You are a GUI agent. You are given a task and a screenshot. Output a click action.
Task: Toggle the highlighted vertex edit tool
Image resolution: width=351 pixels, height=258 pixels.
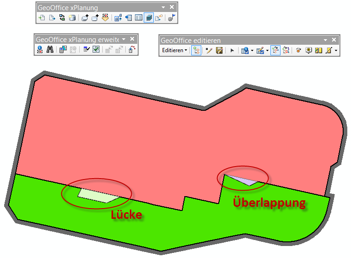pos(196,50)
